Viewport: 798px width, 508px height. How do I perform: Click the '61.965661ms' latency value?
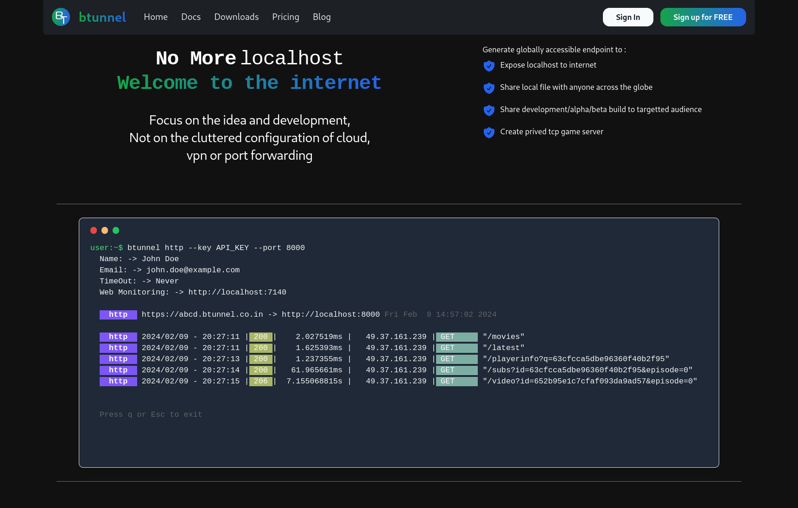click(x=317, y=370)
